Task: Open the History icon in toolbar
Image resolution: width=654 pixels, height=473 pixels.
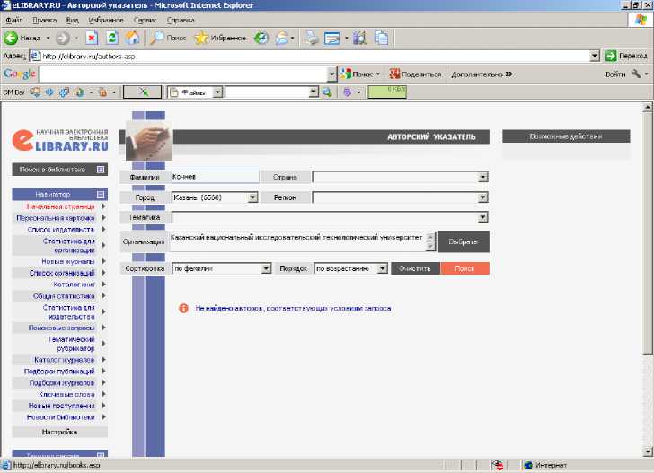Action: tap(261, 38)
